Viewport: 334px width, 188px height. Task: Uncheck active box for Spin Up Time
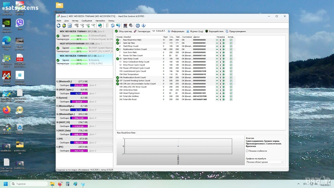(231, 43)
